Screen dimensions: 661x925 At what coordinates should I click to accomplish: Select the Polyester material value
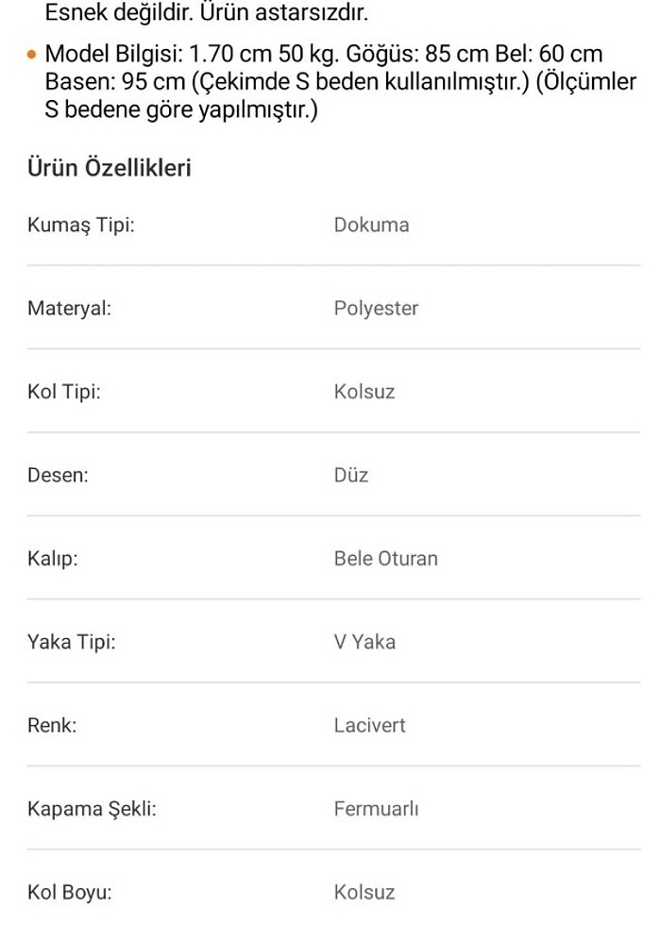pos(376,309)
